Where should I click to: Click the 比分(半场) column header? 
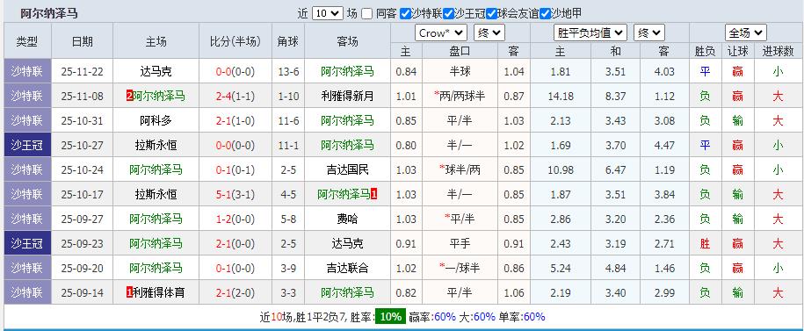click(235, 41)
